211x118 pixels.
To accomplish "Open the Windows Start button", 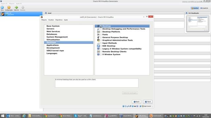I will coord(3,116).
